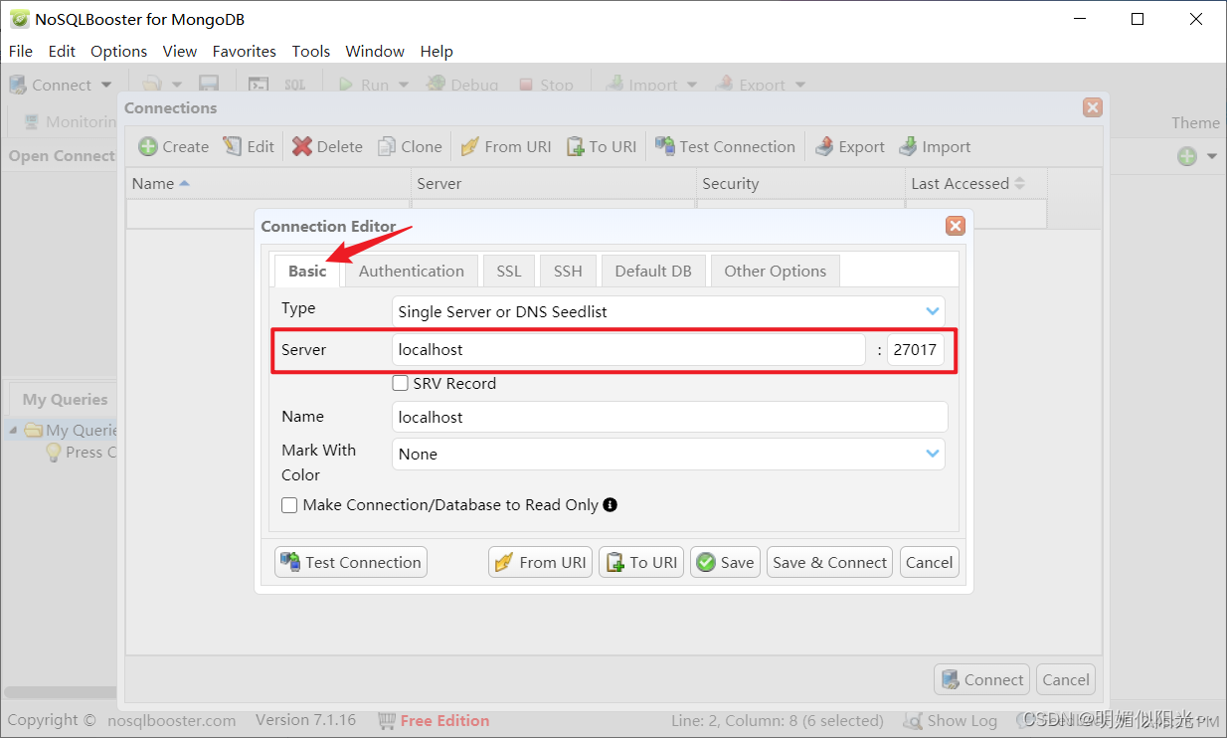The image size is (1227, 738).
Task: Click the Run button in main toolbar
Action: click(x=364, y=85)
